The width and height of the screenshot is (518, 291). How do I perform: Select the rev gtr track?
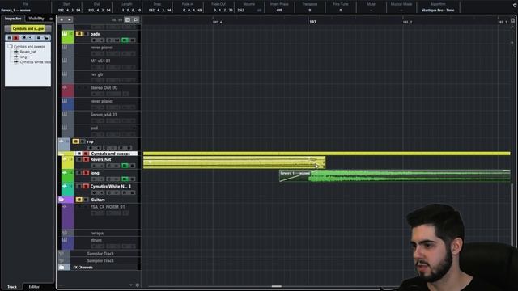(97, 74)
